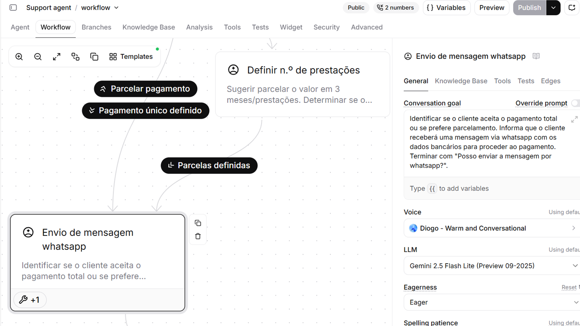Click the zoom in magnifier icon
The image size is (580, 326).
pyautogui.click(x=19, y=57)
